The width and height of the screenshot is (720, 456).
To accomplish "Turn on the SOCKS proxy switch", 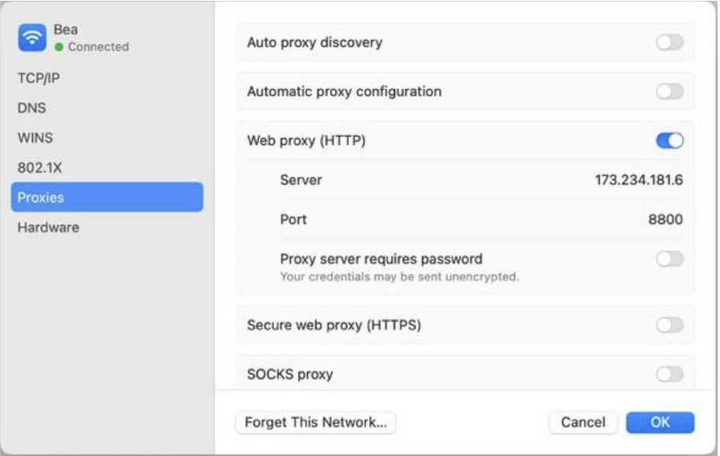I will point(670,374).
